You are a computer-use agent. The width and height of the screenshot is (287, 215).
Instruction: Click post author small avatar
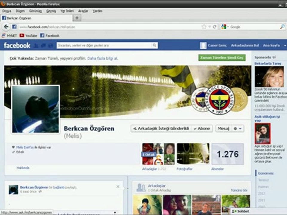[13, 189]
